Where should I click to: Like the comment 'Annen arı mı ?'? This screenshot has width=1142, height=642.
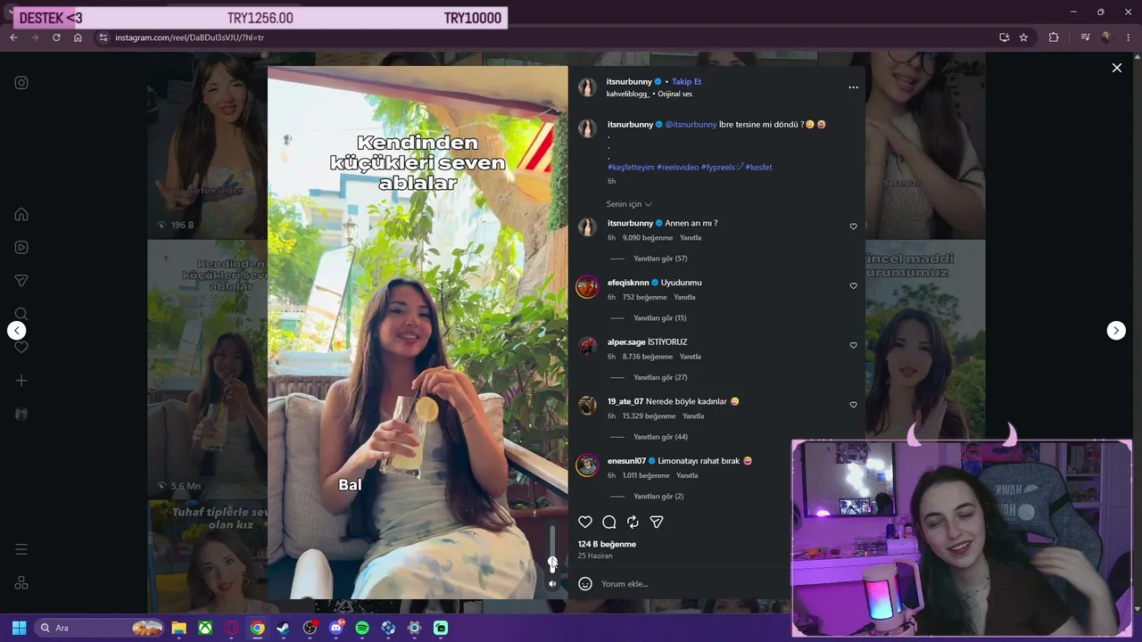click(853, 226)
